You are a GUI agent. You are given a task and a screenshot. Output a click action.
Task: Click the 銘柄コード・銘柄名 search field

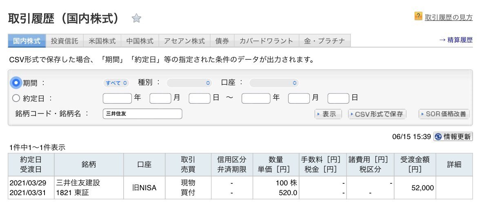point(142,114)
